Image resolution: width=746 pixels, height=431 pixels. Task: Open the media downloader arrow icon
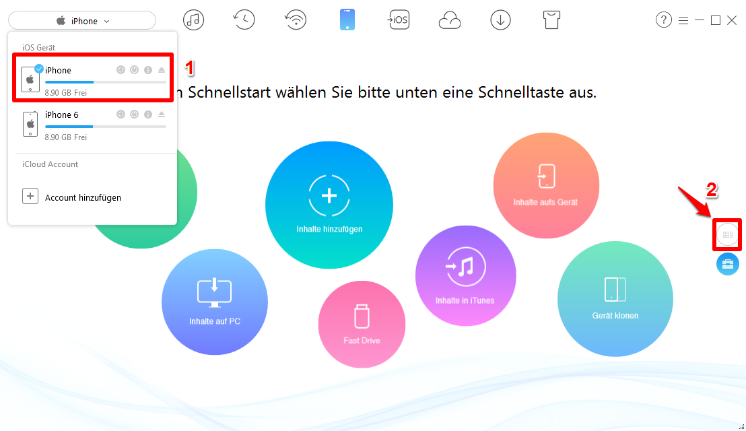[500, 20]
